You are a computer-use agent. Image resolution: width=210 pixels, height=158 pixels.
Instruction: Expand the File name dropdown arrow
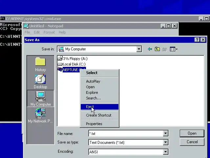point(165,133)
